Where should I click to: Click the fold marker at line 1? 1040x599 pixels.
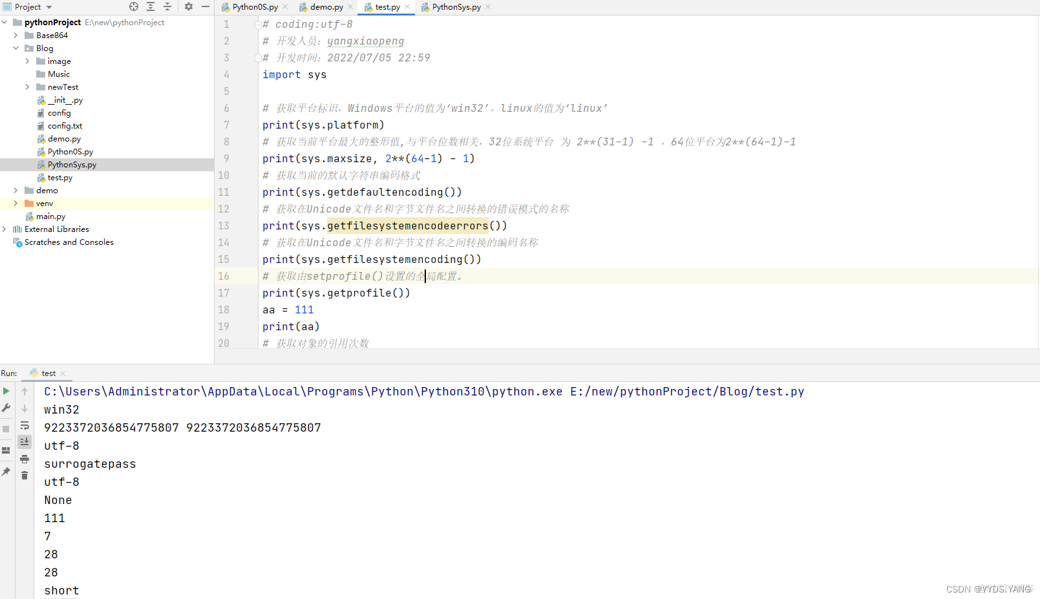point(258,25)
